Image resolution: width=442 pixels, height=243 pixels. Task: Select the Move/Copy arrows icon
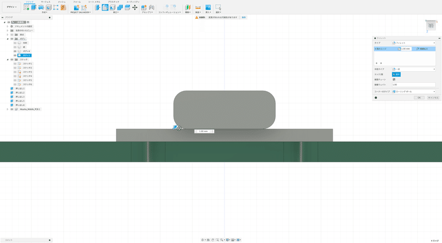(135, 8)
